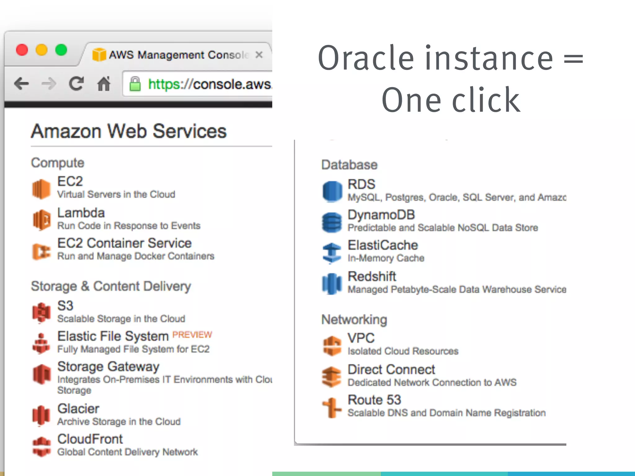Open the DynamoDB link
The width and height of the screenshot is (635, 476).
[381, 215]
